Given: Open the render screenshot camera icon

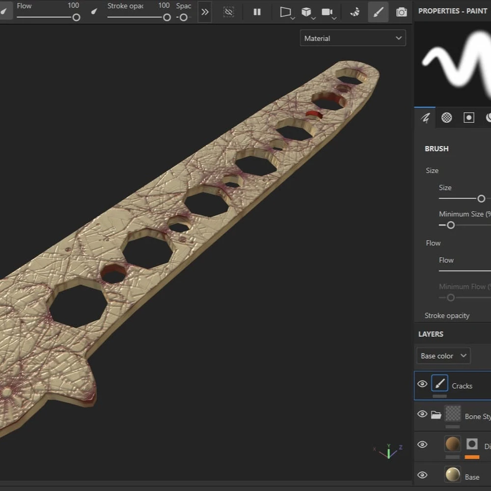Looking at the screenshot, I should 402,12.
